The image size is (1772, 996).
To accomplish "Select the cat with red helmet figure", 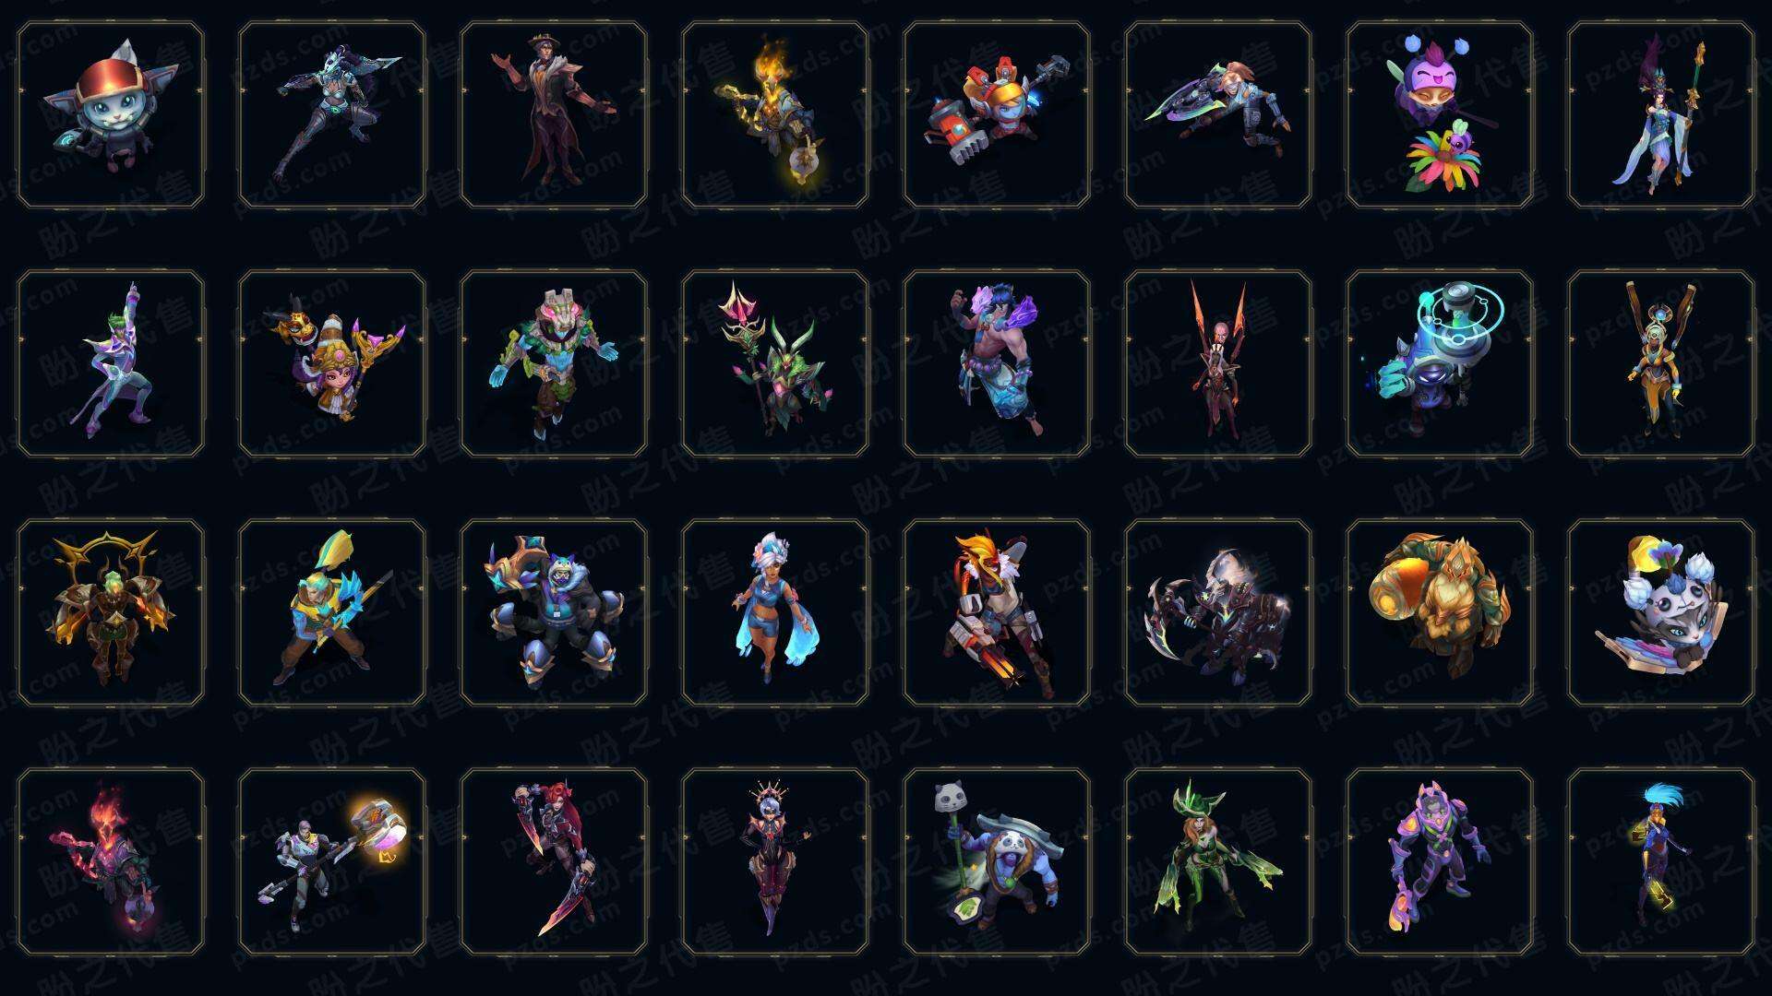I will point(111,115).
